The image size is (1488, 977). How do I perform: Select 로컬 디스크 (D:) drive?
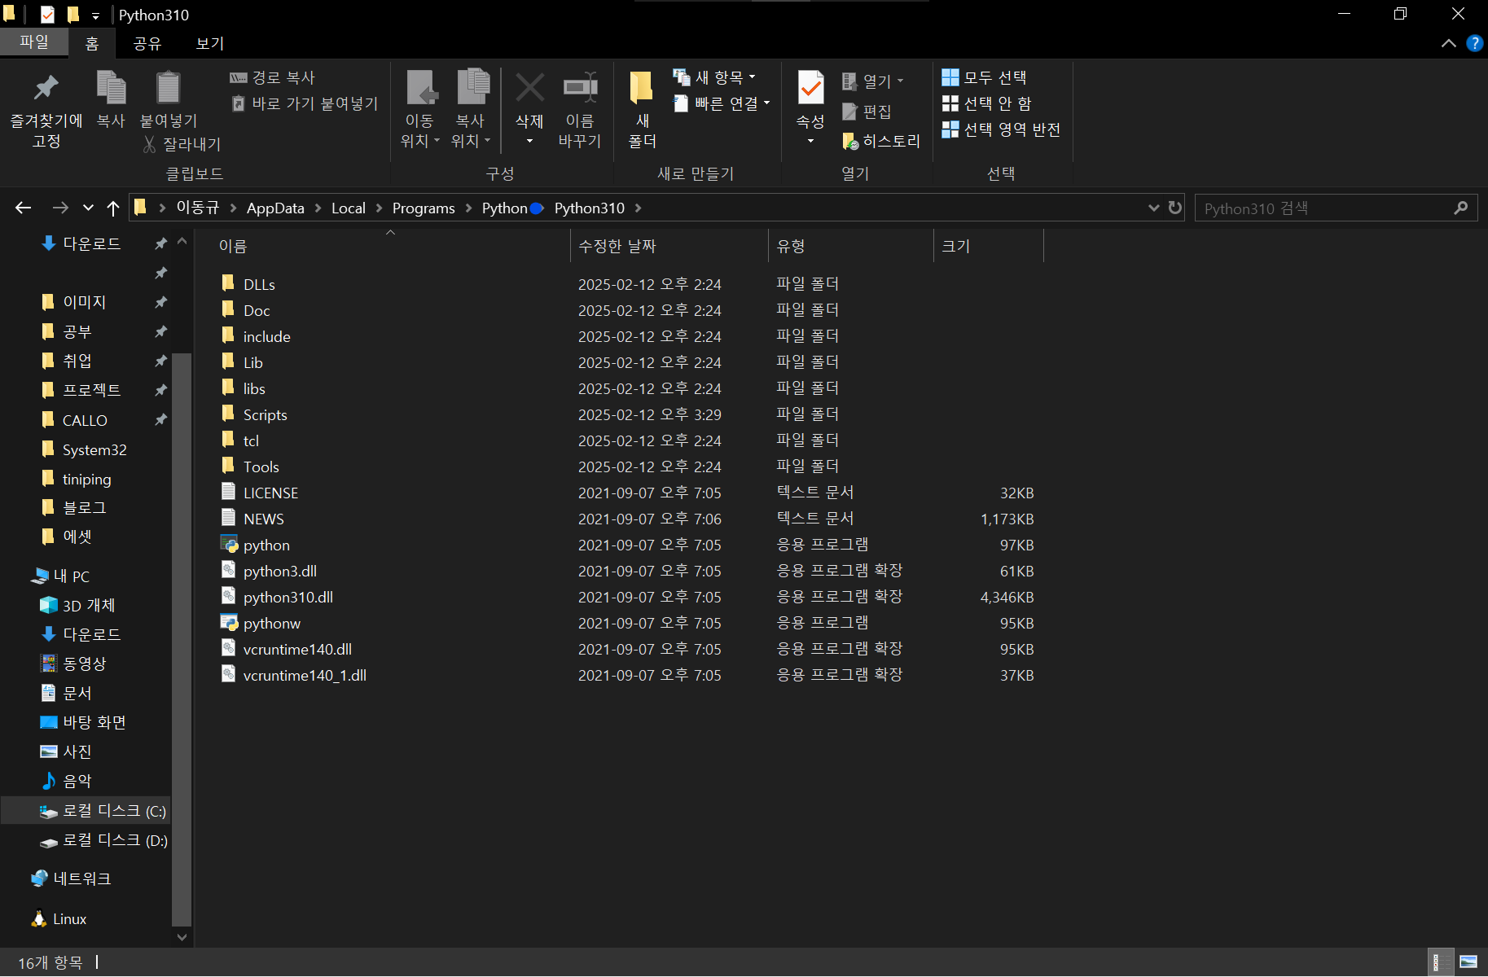(103, 840)
